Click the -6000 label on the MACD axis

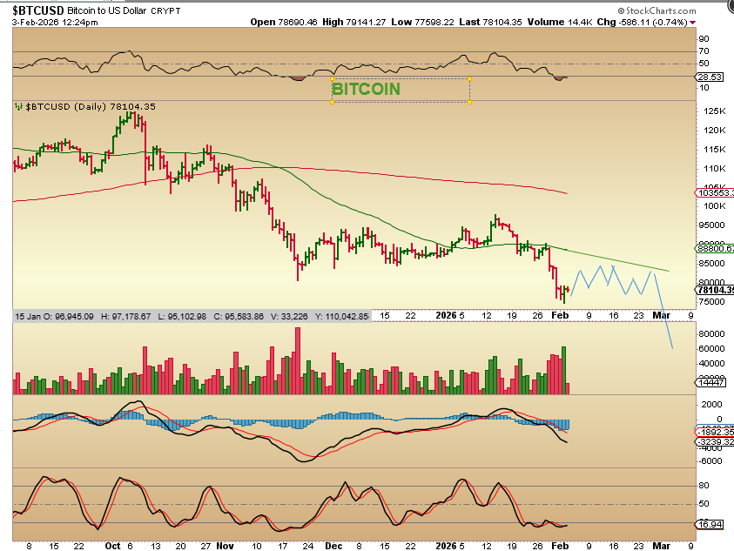[710, 461]
